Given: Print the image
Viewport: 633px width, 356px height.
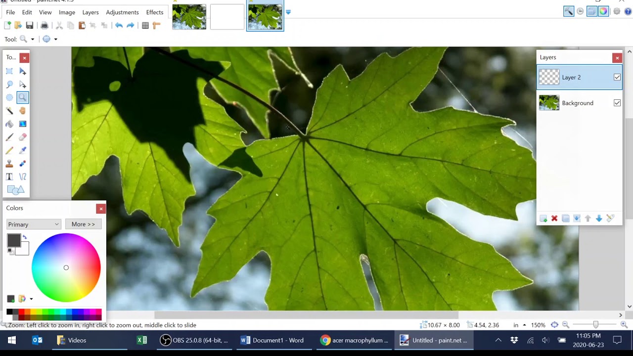Looking at the screenshot, I should [x=45, y=25].
